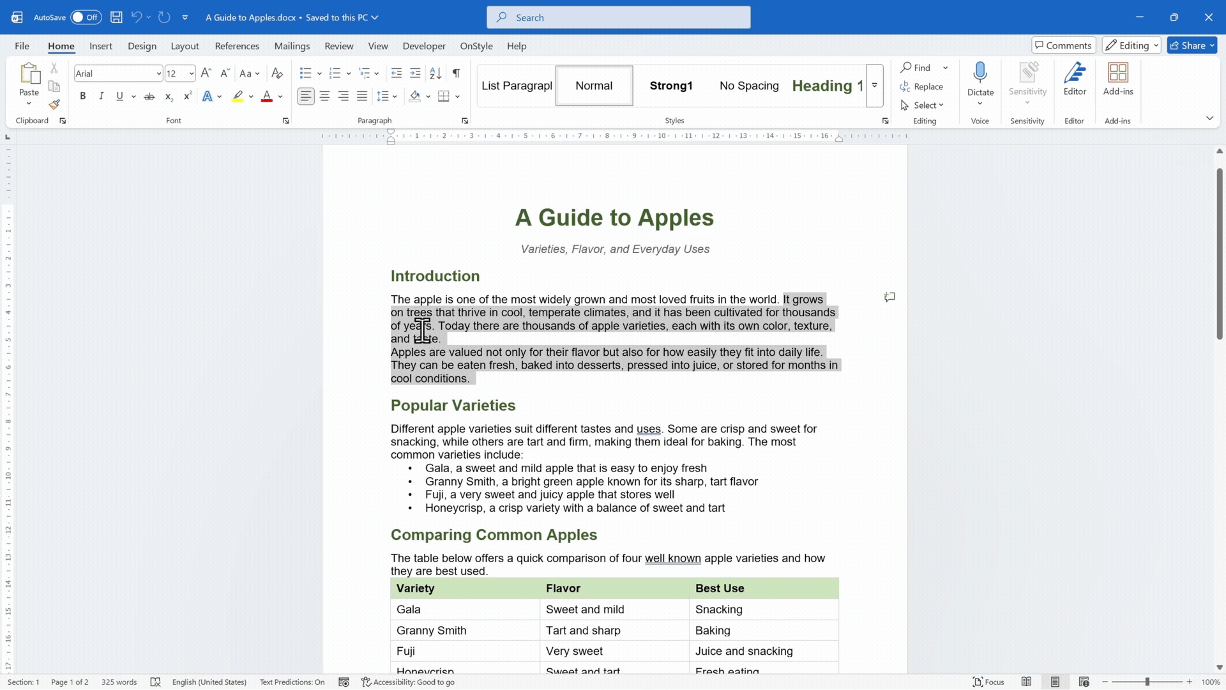Open the font name dropdown
This screenshot has height=690, width=1226.
click(158, 73)
